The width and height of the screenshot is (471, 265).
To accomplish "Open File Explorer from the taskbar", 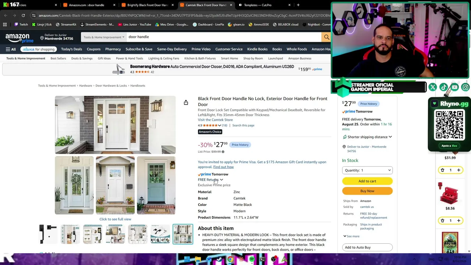I will [198, 259].
